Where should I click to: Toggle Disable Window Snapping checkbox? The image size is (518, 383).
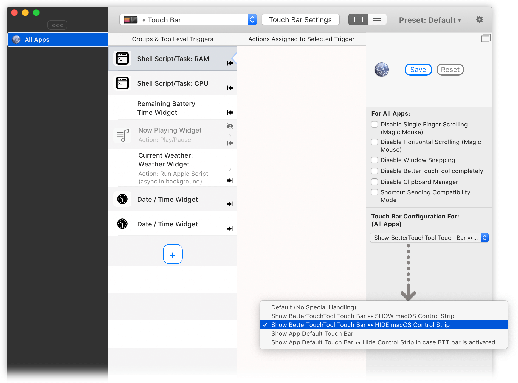[375, 160]
